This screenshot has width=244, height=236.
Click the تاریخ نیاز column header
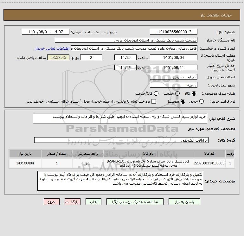click(25, 154)
